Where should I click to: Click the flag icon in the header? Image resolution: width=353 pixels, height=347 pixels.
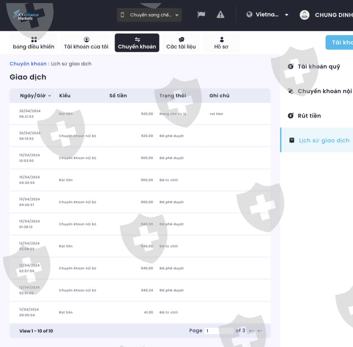pos(201,14)
